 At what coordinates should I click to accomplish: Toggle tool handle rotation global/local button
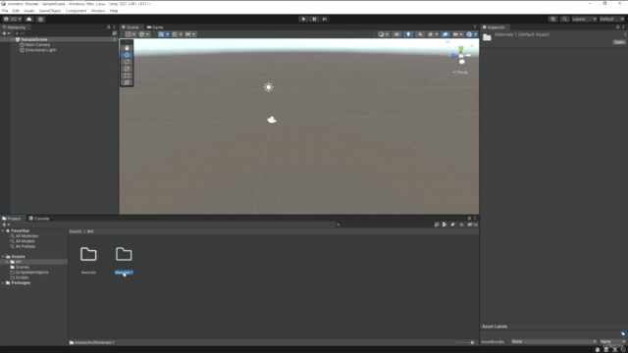[144, 34]
